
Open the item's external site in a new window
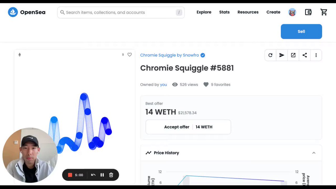[293, 55]
